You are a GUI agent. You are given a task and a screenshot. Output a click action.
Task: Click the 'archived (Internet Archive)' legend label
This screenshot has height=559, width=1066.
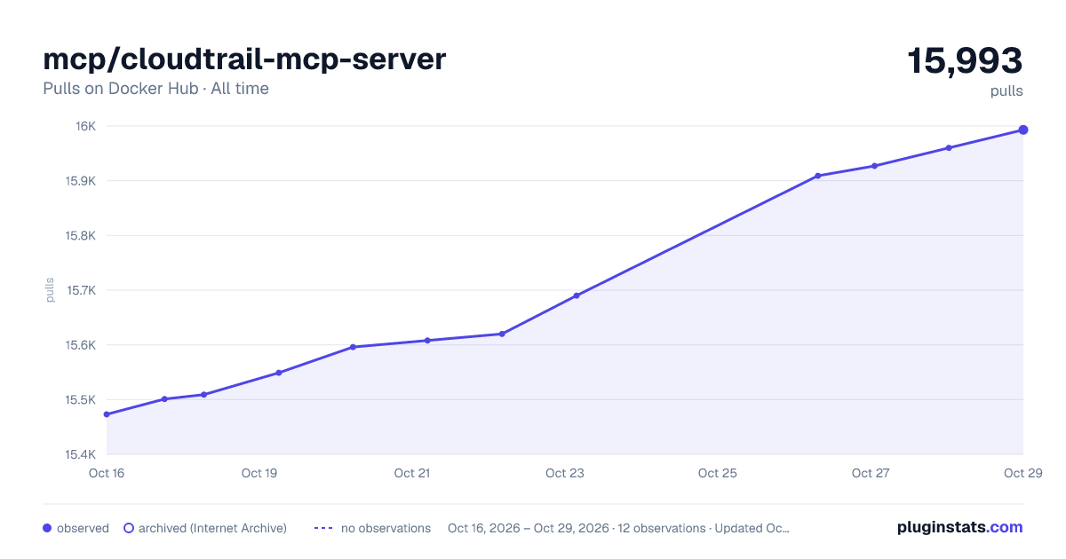212,528
